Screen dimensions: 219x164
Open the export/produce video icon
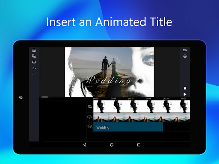(x=185, y=50)
